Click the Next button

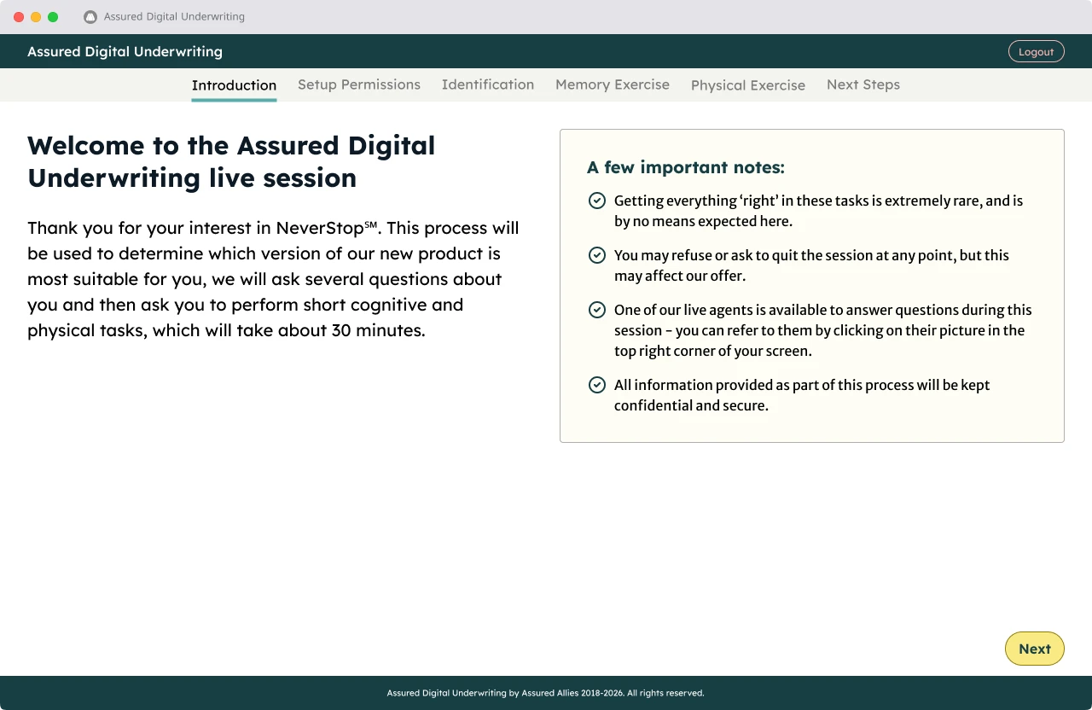(x=1034, y=649)
